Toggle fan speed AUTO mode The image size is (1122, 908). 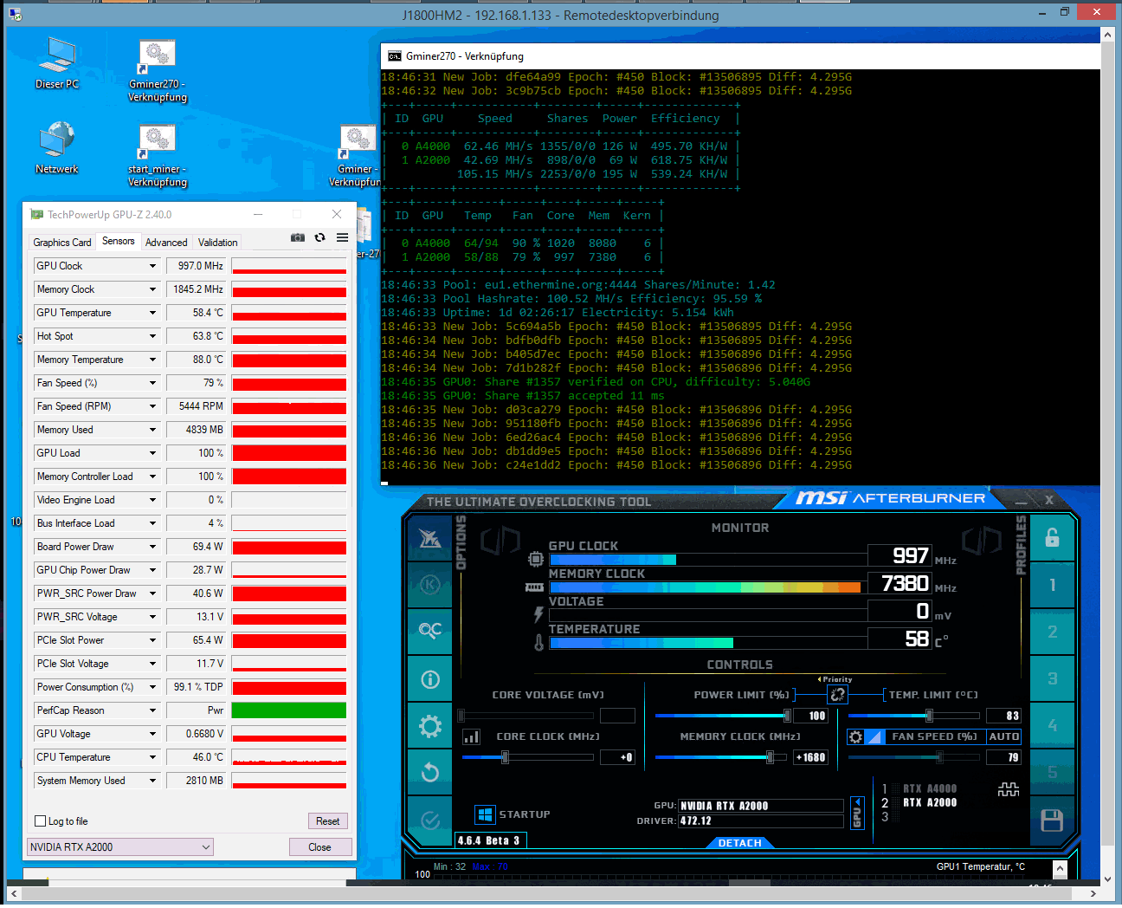[1004, 736]
